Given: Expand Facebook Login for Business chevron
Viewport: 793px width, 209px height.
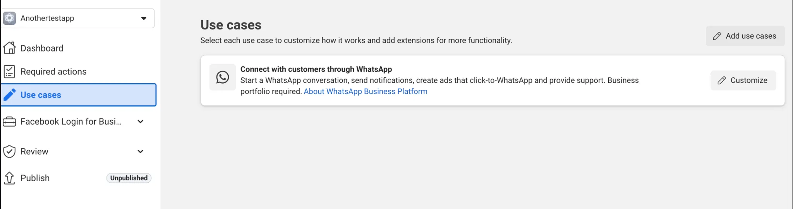Looking at the screenshot, I should pos(141,122).
